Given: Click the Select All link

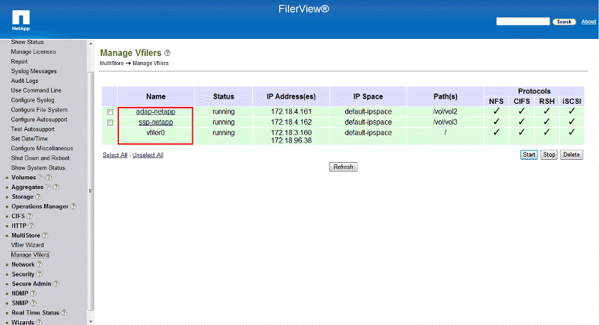Looking at the screenshot, I should (115, 155).
